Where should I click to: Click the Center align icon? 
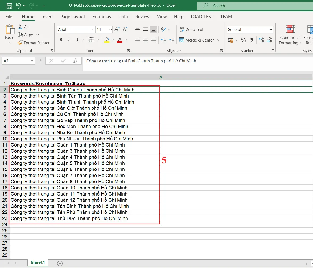(146, 40)
